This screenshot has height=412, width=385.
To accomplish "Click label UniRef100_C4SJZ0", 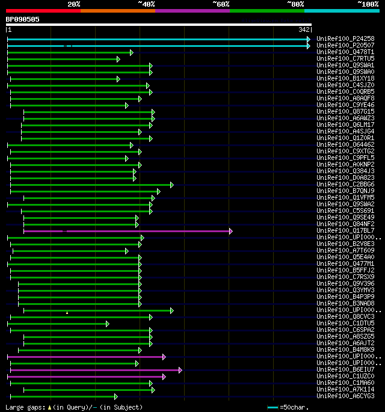I will coord(345,85).
